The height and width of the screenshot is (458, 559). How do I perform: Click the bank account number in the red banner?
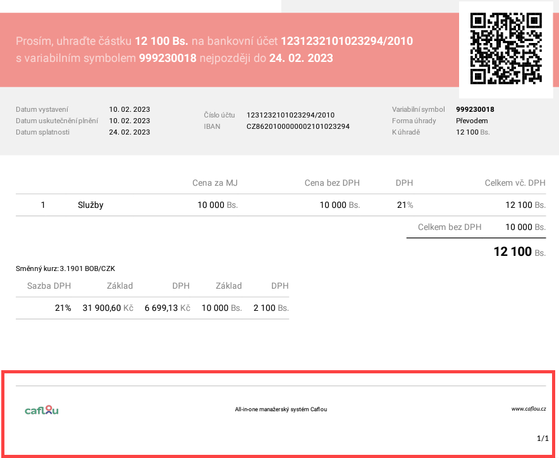point(347,42)
